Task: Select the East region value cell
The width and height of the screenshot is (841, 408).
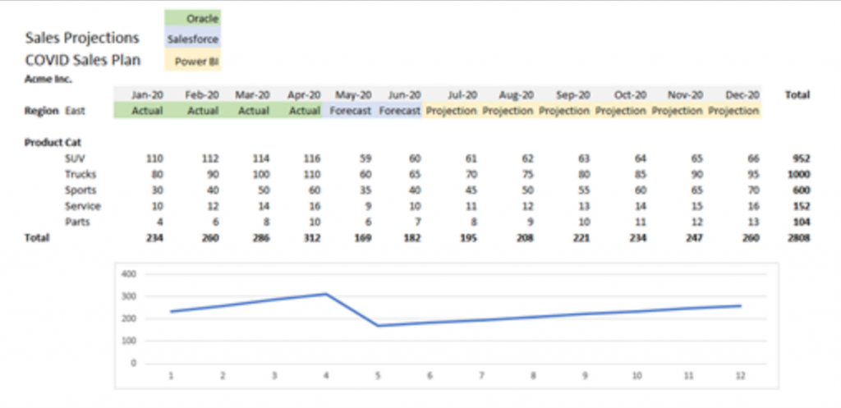Action: click(x=75, y=111)
